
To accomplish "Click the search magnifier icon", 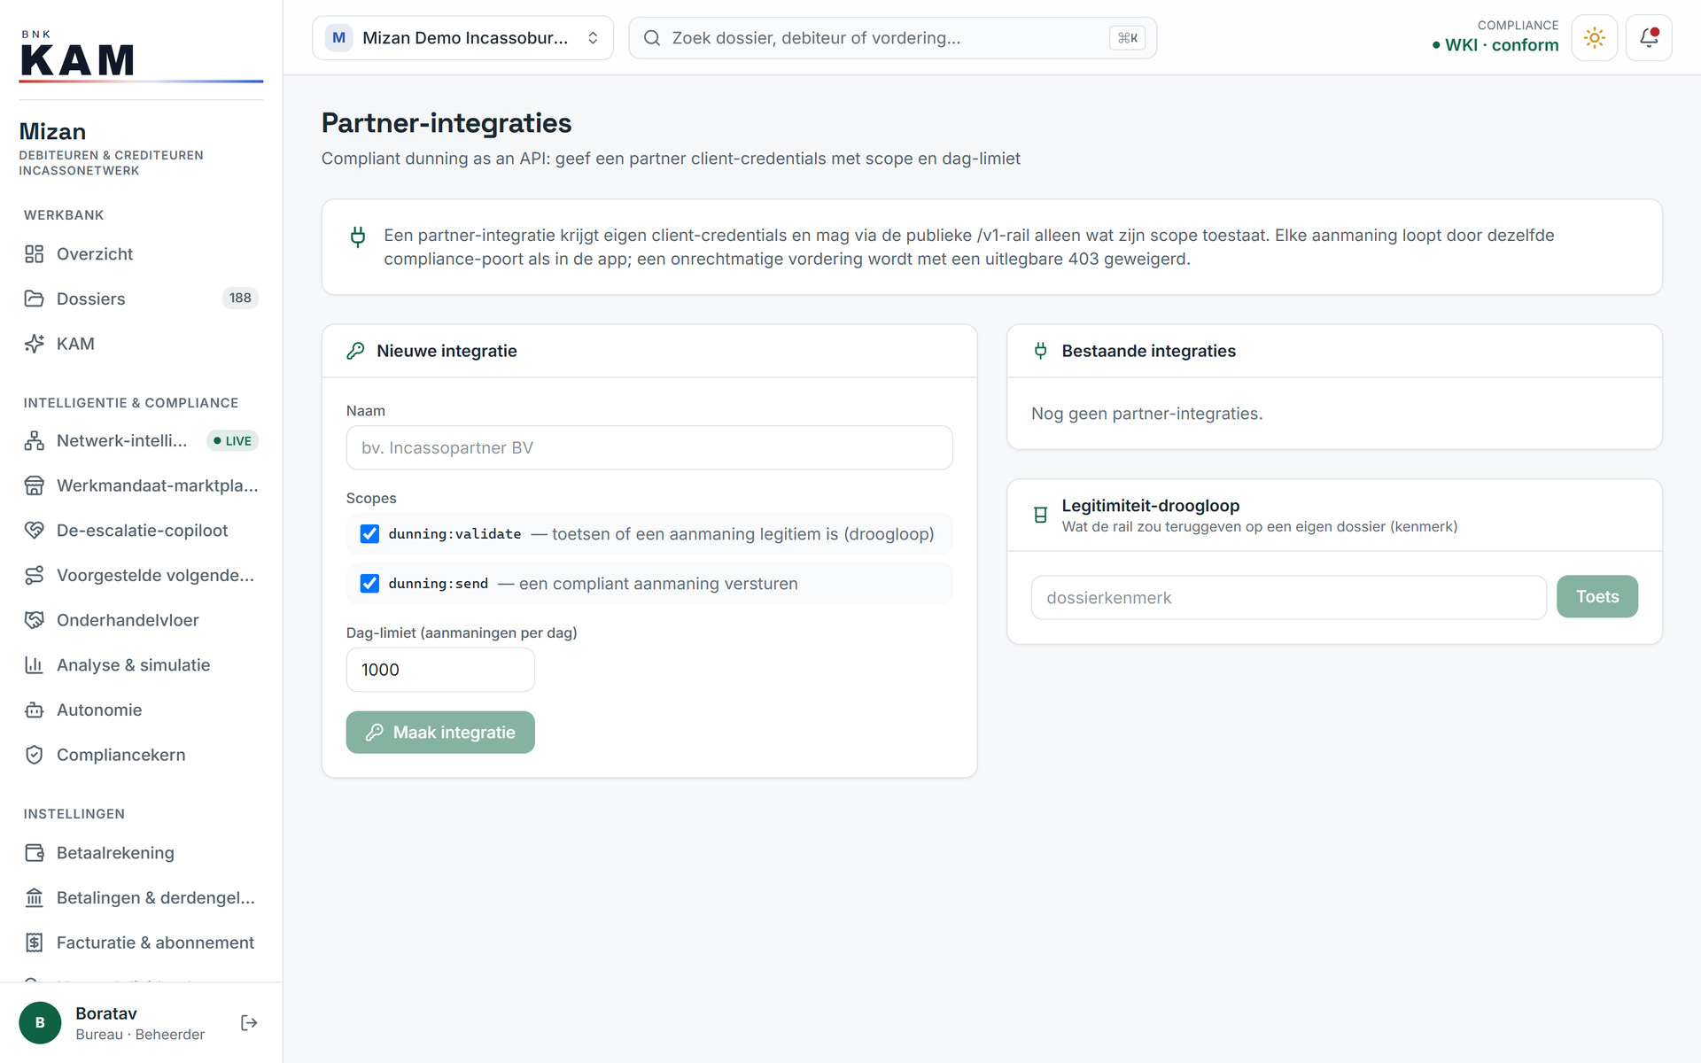I will [x=652, y=38].
